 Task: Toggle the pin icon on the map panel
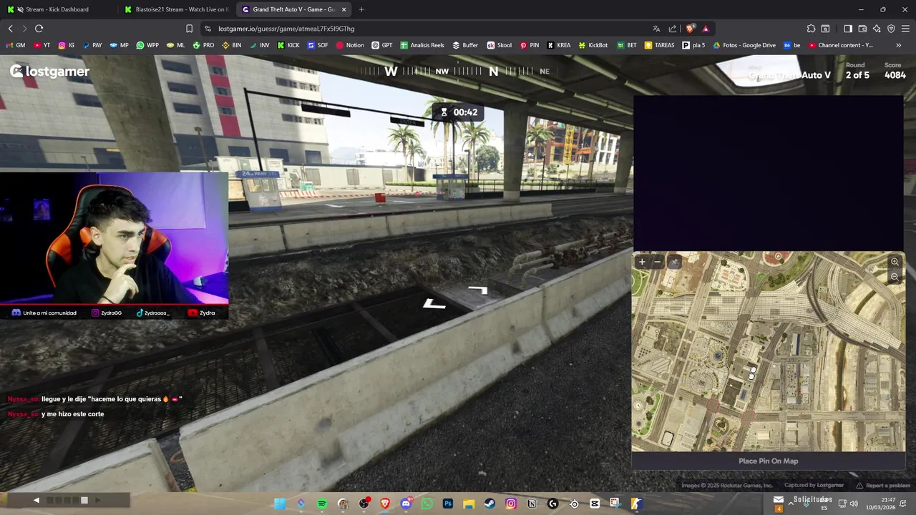coord(674,262)
